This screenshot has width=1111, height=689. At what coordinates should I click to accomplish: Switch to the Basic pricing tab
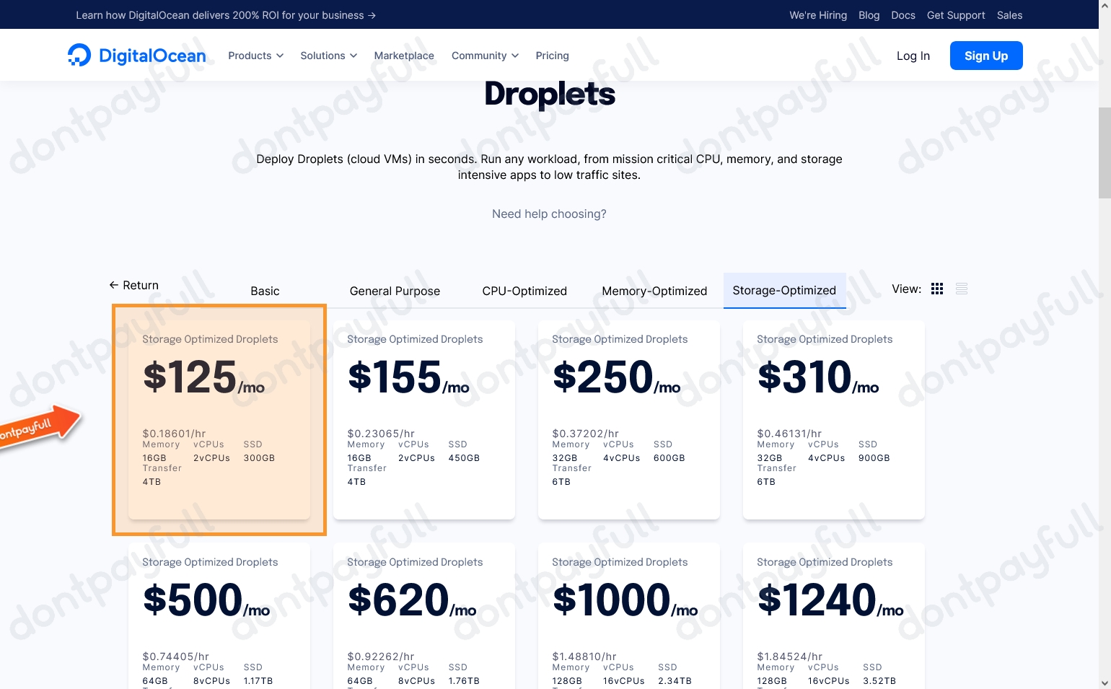pos(265,291)
